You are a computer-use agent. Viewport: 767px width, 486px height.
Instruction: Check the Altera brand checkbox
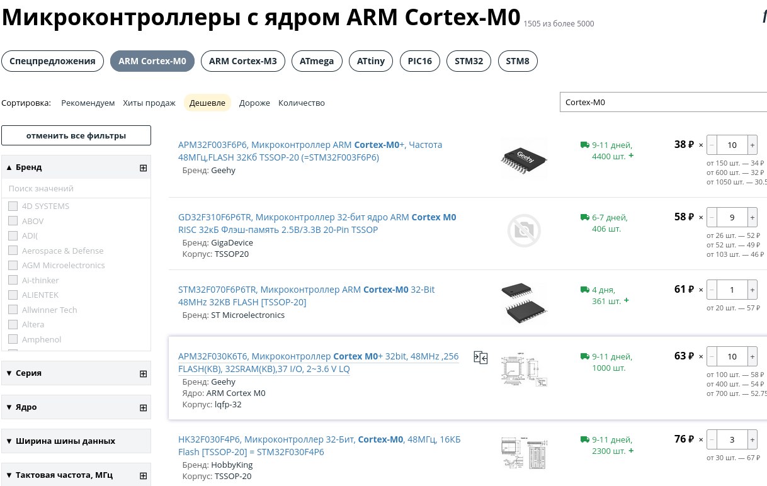(x=13, y=324)
